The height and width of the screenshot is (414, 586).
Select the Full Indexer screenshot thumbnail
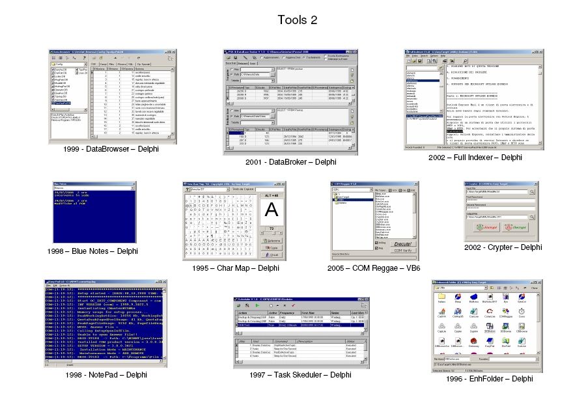pyautogui.click(x=474, y=100)
